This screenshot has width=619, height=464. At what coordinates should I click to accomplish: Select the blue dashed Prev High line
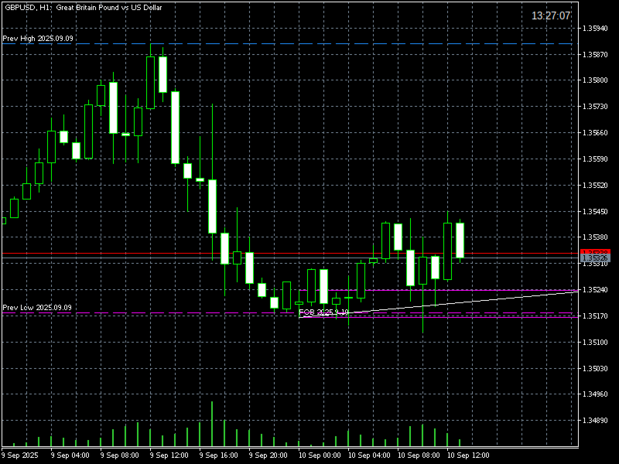(290, 44)
